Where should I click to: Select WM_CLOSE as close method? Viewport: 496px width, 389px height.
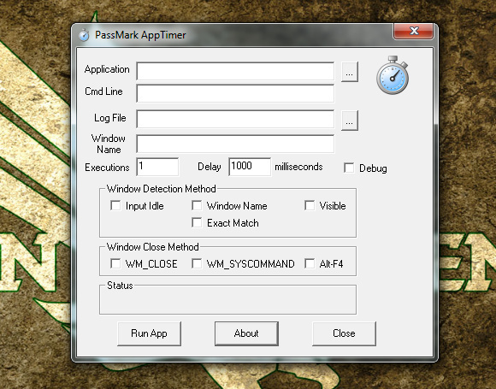point(115,263)
